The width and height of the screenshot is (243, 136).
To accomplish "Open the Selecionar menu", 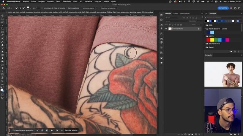I will click(x=67, y=2).
